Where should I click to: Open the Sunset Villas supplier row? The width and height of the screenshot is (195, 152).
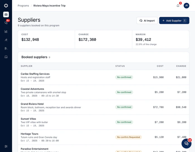click(x=103, y=122)
